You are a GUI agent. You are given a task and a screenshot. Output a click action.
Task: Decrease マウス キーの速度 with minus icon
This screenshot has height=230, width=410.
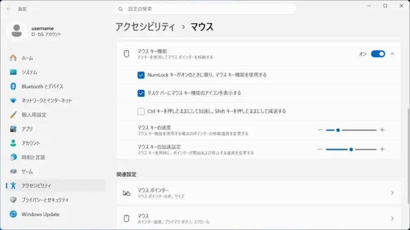pos(320,130)
